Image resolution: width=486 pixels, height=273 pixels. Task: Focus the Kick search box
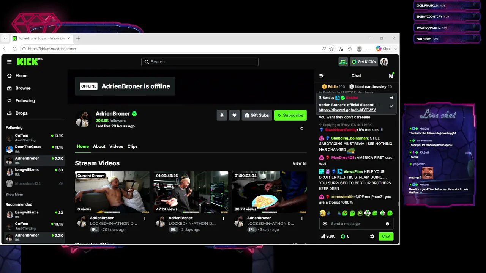pyautogui.click(x=200, y=62)
